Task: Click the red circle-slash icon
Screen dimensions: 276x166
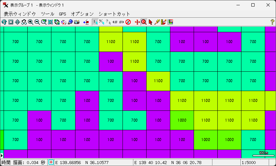Action: click(128, 22)
